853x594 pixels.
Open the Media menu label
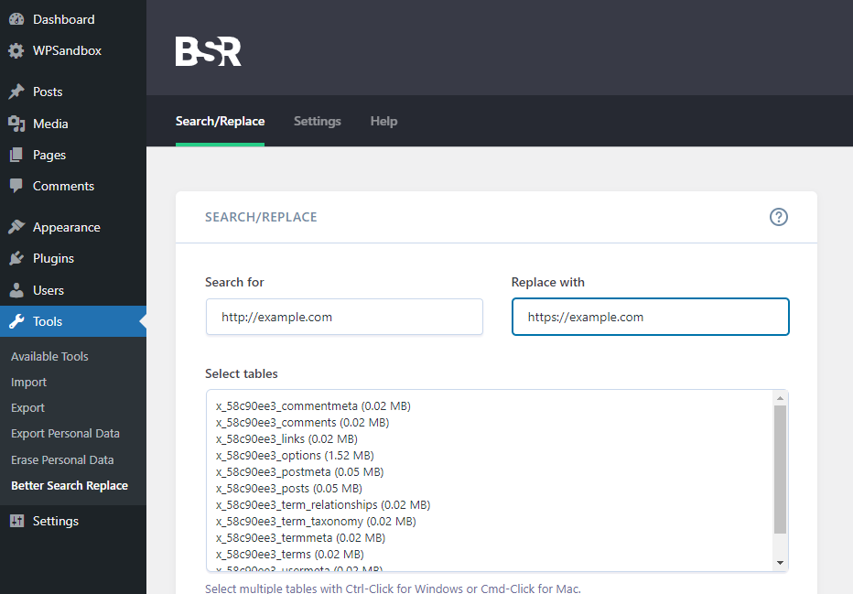click(50, 124)
